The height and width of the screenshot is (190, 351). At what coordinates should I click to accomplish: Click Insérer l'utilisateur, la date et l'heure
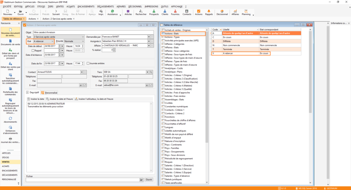tap(94, 99)
